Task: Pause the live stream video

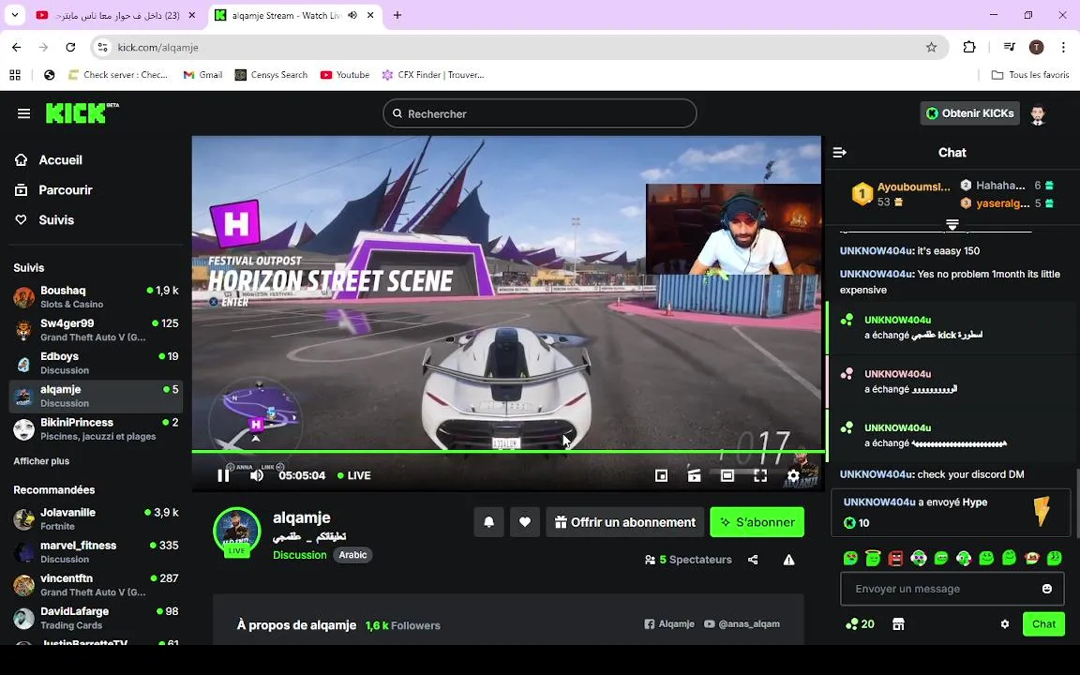Action: point(223,475)
